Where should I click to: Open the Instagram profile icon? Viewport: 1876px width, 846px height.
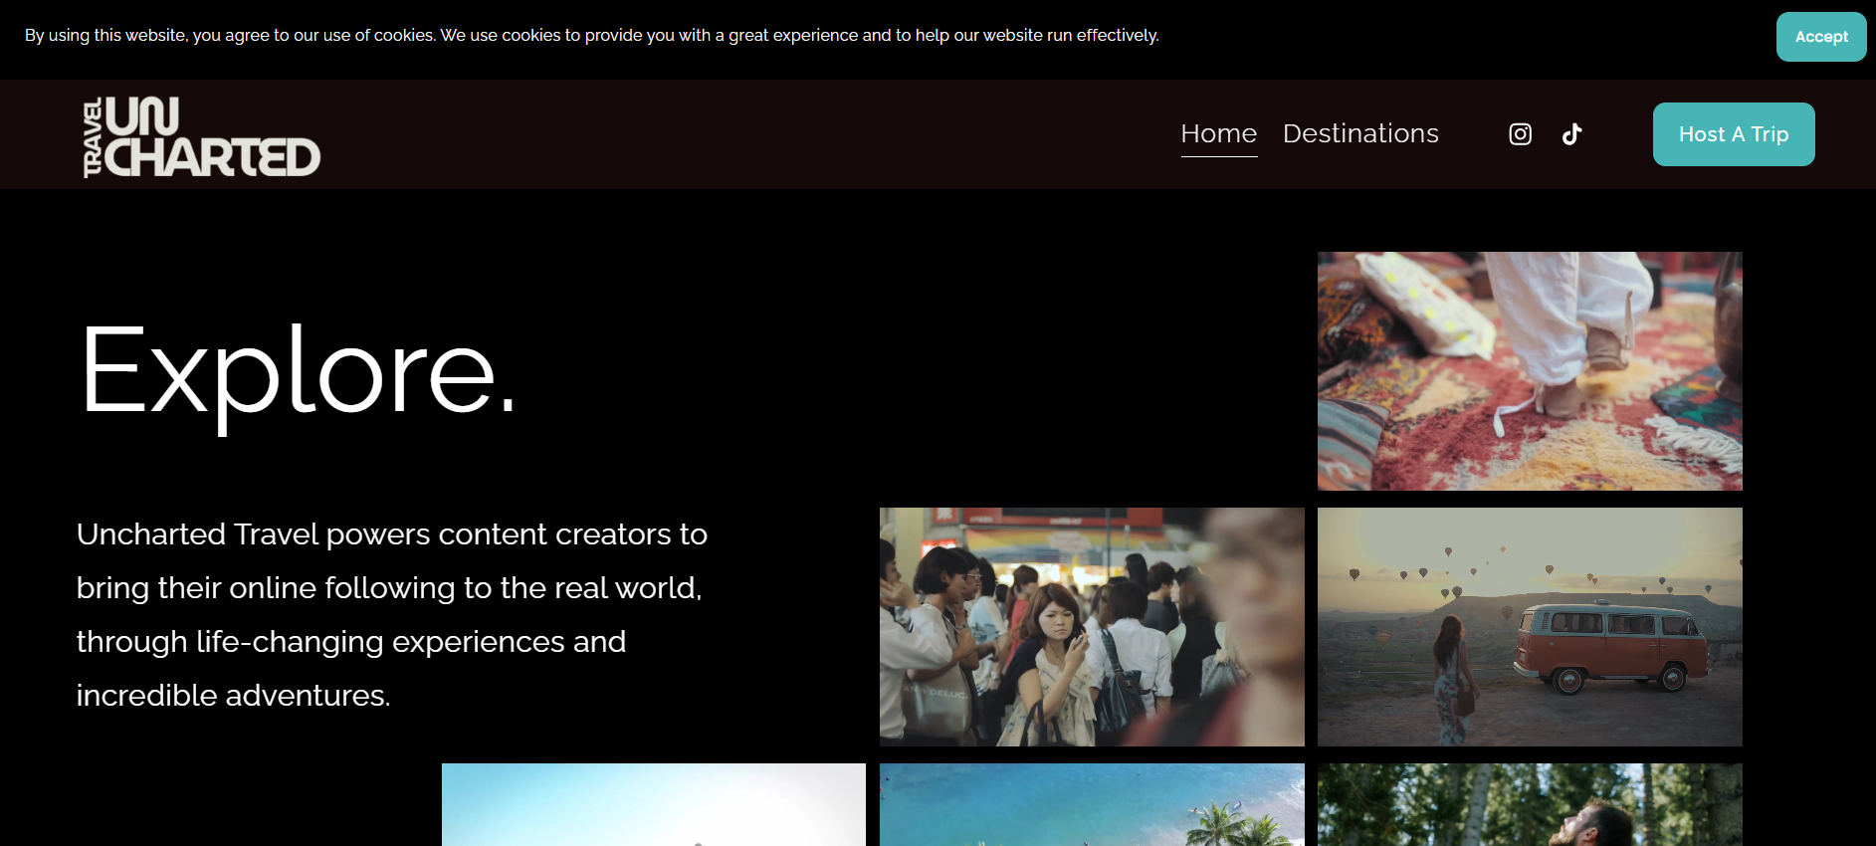(x=1520, y=134)
